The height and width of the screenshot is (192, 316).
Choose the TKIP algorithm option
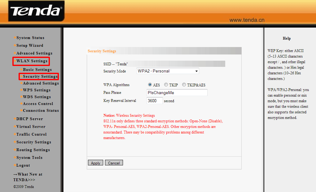pos(166,85)
